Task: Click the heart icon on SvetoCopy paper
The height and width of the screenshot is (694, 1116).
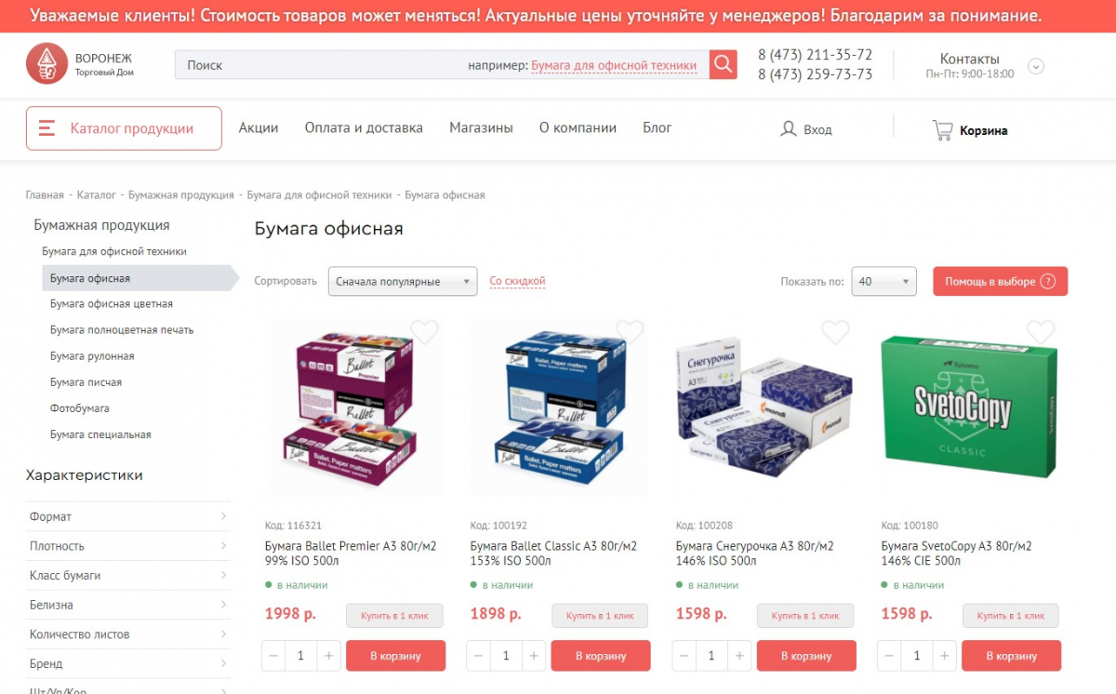Action: coord(1041,332)
